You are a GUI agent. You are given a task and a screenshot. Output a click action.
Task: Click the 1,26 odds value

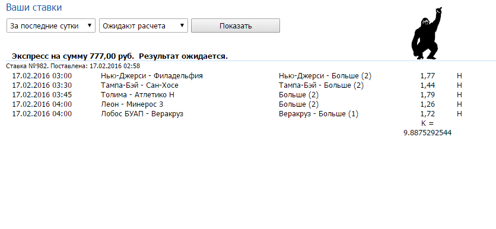pyautogui.click(x=428, y=104)
